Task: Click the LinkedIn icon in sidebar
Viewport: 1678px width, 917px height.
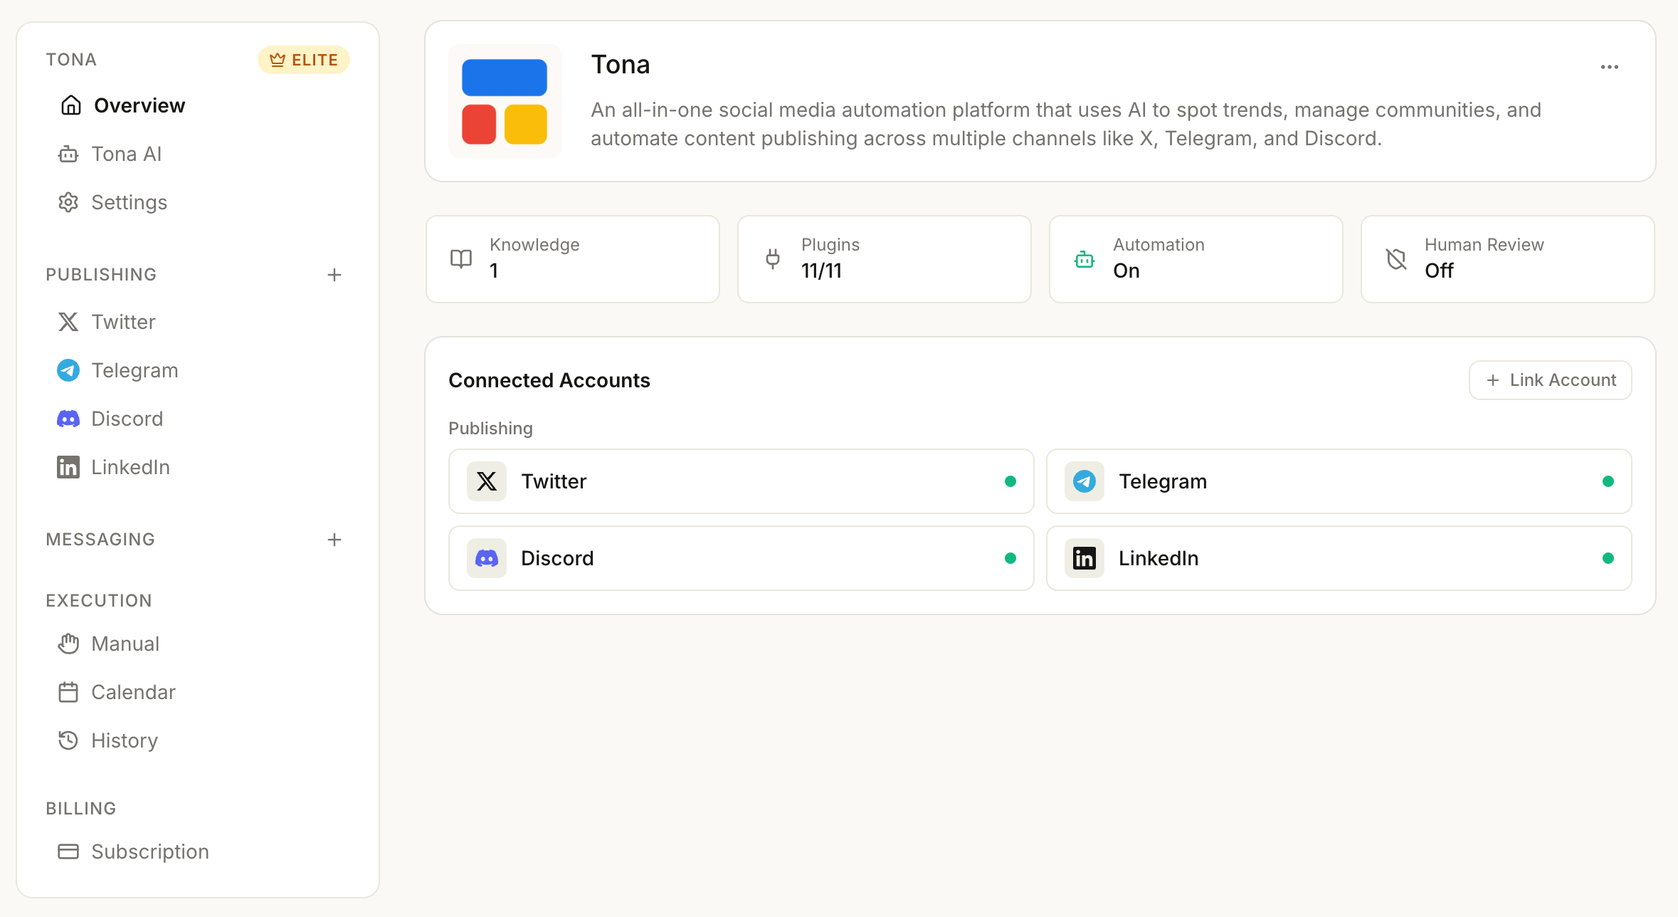Action: (x=68, y=467)
